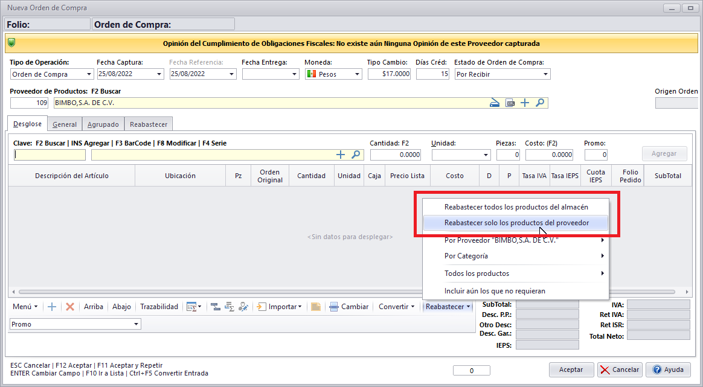
Task: Click the green shield icon in yellow banner
Action: (11, 43)
